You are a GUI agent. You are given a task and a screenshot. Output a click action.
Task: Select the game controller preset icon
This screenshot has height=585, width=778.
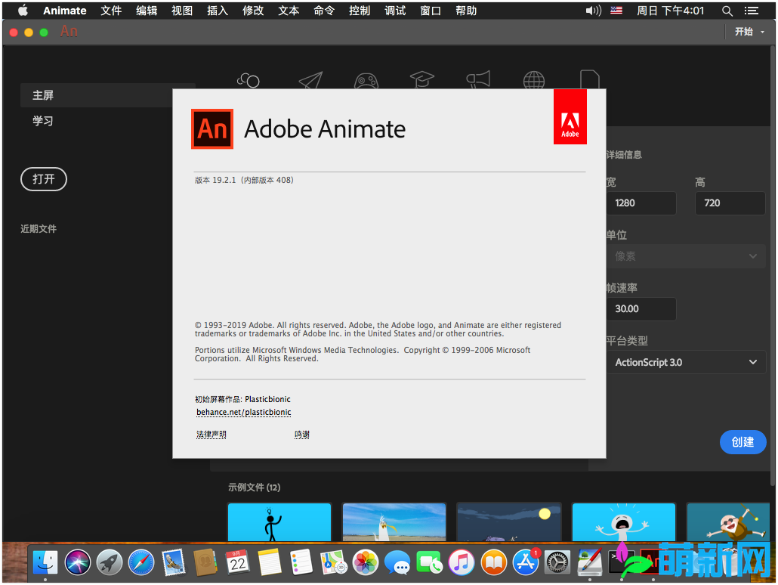366,80
